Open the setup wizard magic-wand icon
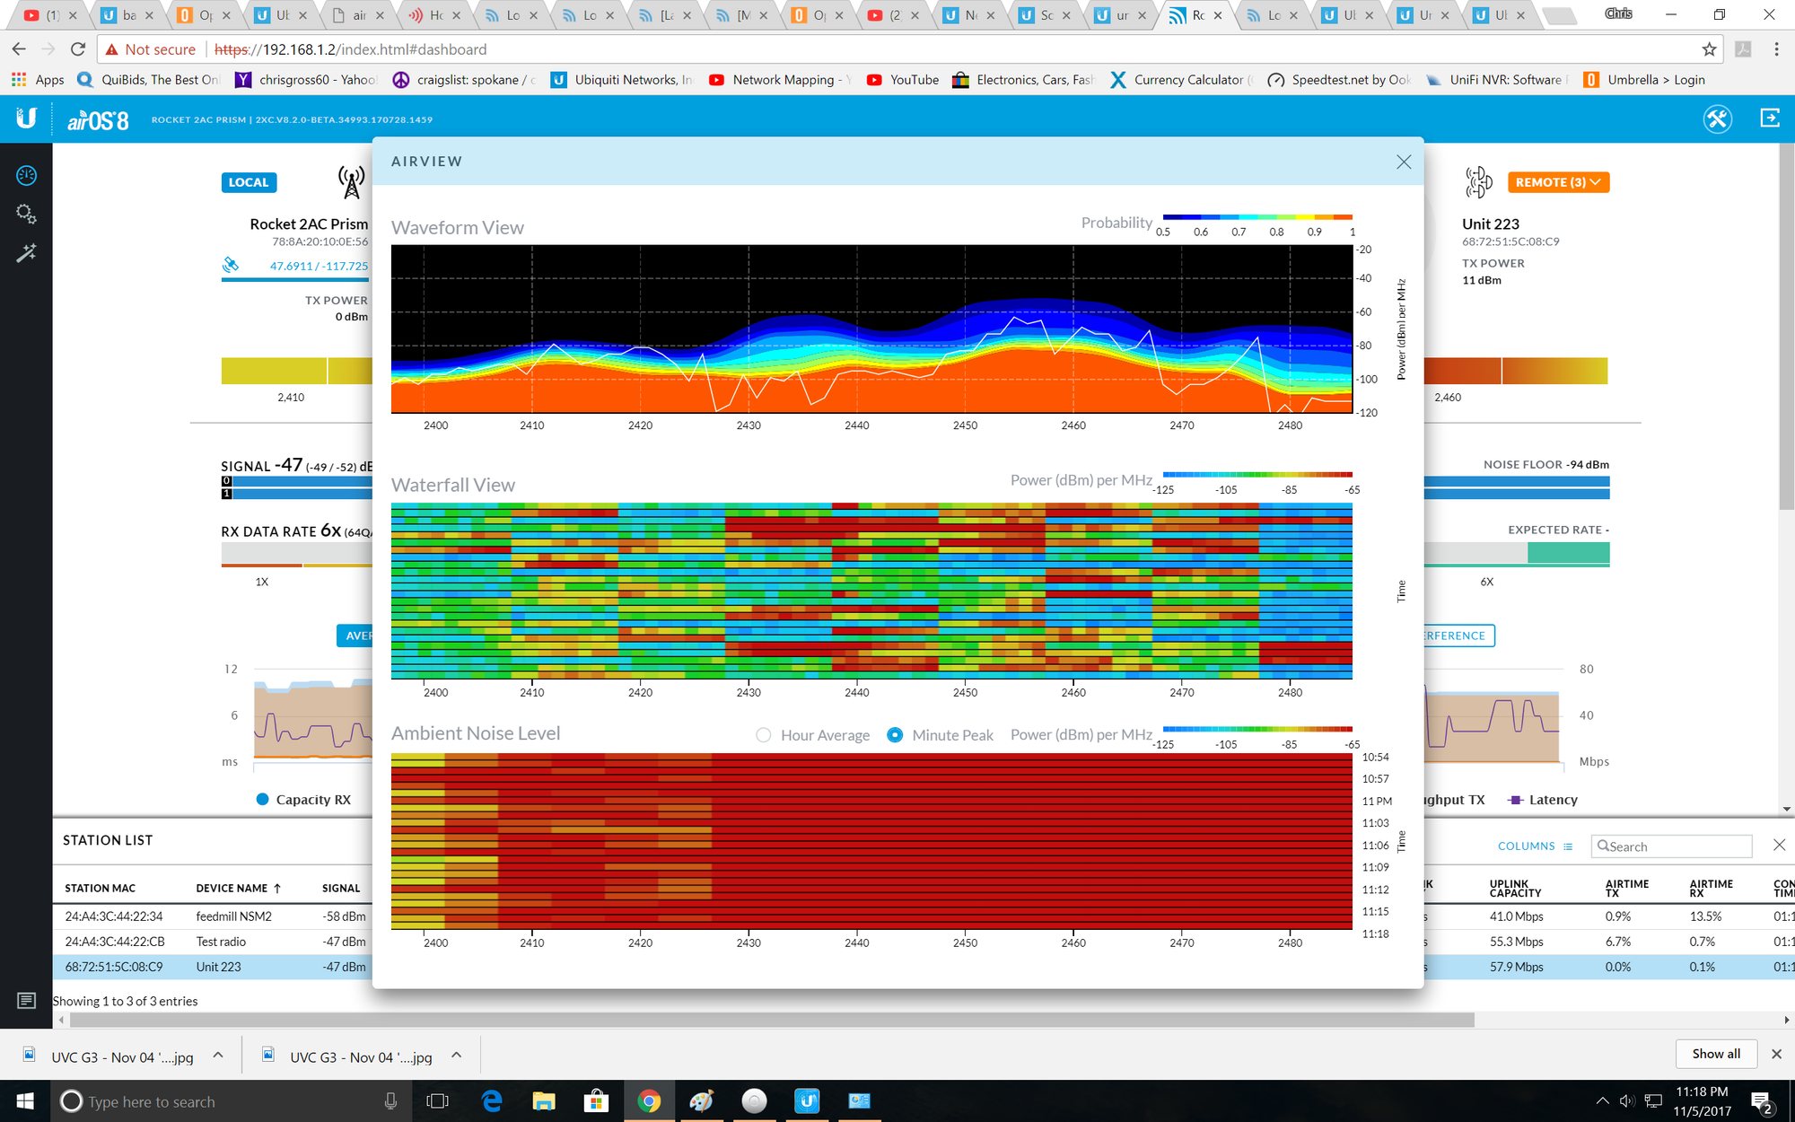This screenshot has width=1795, height=1122. (x=26, y=252)
